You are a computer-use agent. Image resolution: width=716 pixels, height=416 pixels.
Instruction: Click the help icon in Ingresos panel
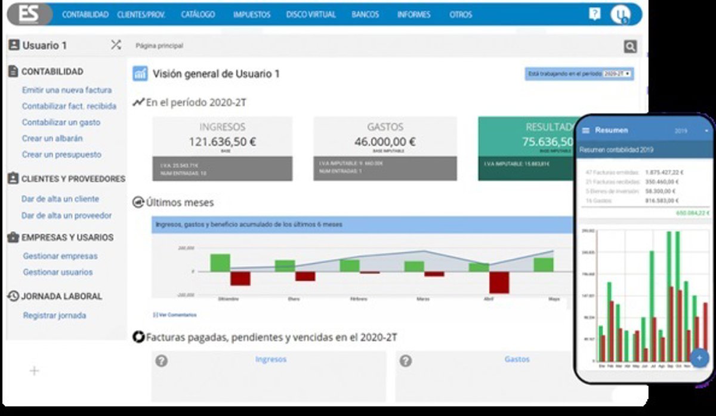point(161,360)
